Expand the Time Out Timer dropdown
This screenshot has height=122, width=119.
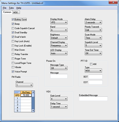click(x=93, y=53)
